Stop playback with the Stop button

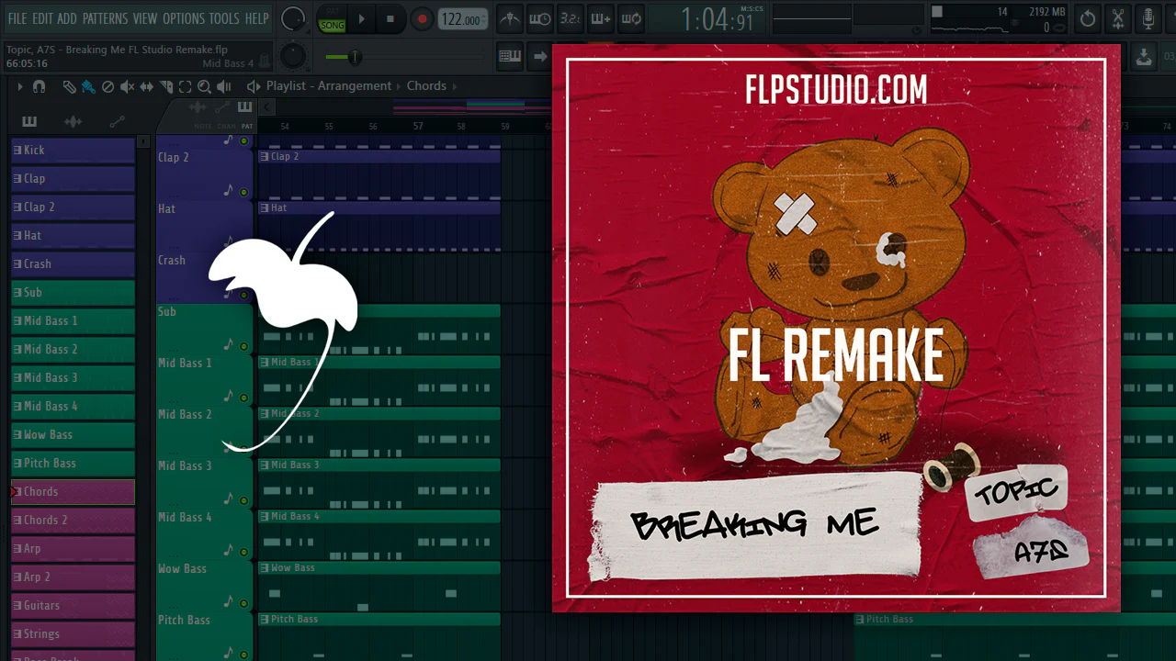tap(390, 19)
